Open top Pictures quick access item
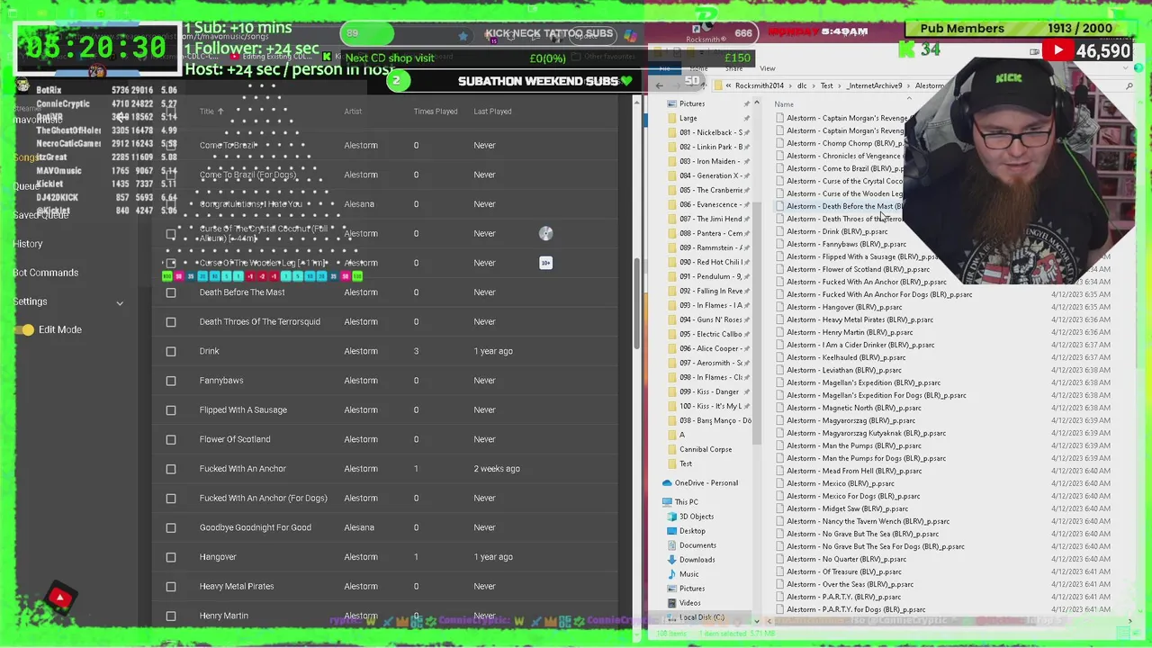This screenshot has width=1152, height=648. [x=692, y=103]
